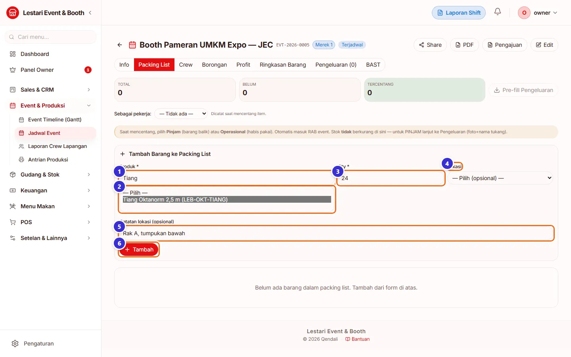Click the Edit button
This screenshot has height=357, width=571.
[x=544, y=45]
